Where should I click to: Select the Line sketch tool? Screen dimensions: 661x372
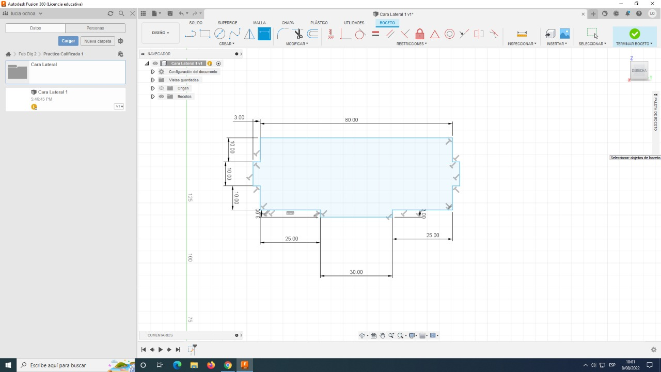(x=190, y=34)
